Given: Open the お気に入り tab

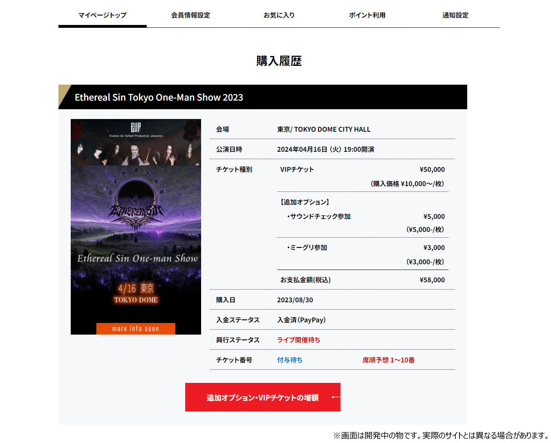Looking at the screenshot, I should [x=279, y=15].
